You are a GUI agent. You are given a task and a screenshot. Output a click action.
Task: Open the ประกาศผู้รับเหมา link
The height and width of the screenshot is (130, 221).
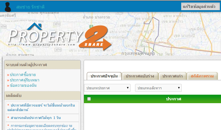[25, 80]
